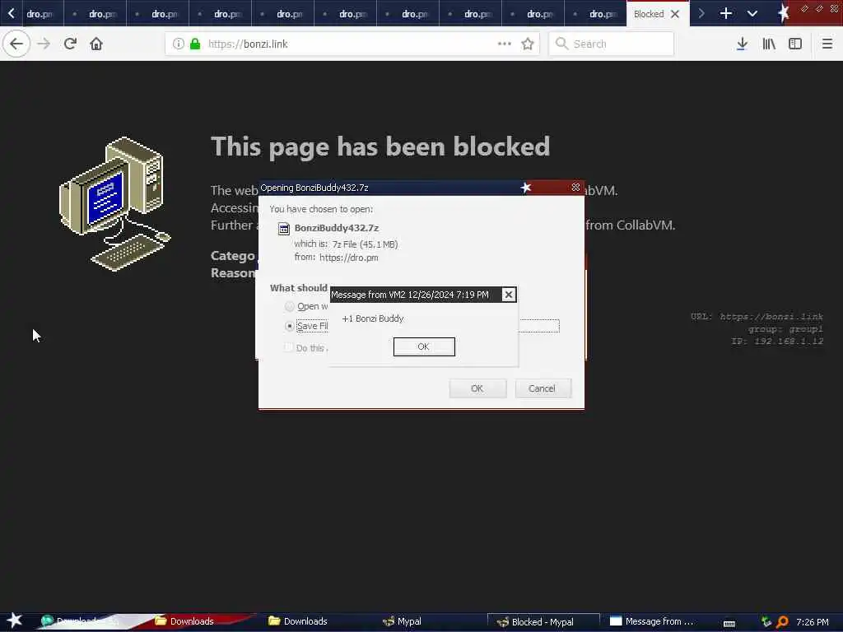Click This page has been blocked heading
843x632 pixels.
pos(380,146)
